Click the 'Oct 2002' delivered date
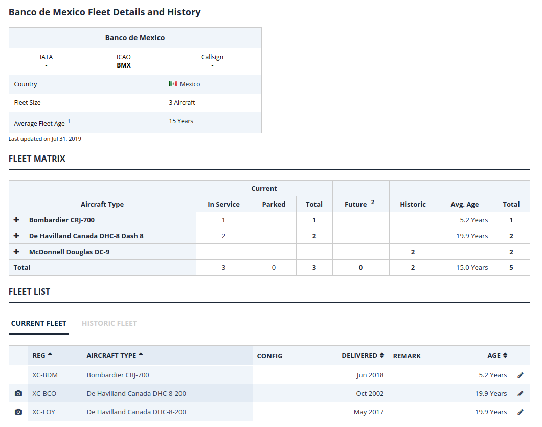This screenshot has width=542, height=427. 370,393
